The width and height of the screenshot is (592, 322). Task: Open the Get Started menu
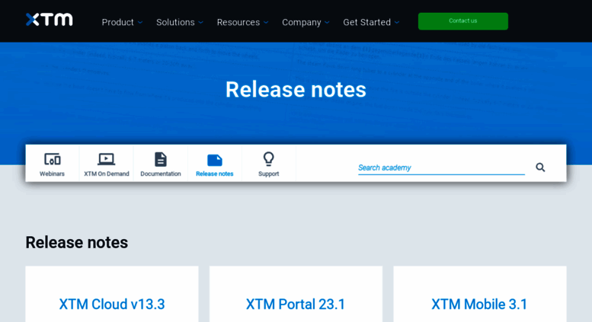(x=367, y=22)
